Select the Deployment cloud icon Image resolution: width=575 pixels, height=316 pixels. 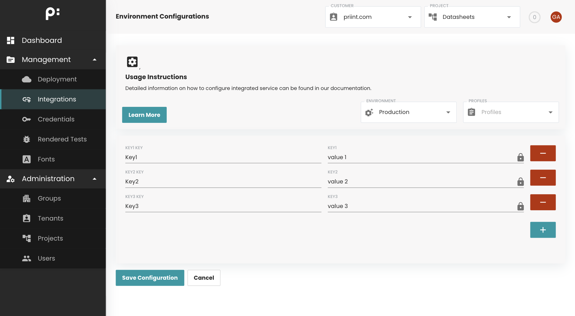coord(26,79)
